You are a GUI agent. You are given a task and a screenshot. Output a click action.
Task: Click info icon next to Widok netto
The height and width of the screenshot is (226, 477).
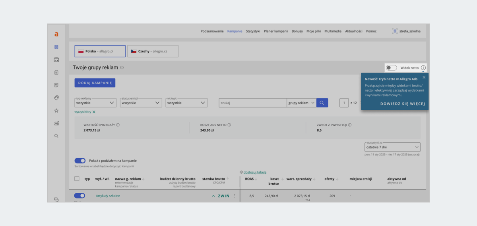423,68
